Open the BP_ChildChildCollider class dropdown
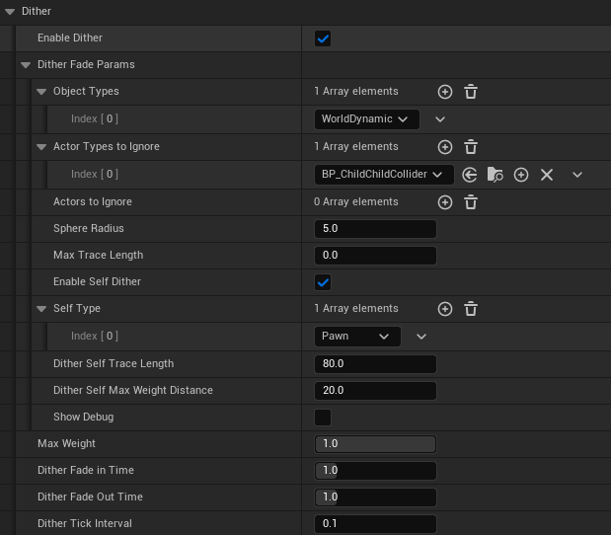Screen dimensions: 611x535 click(383, 175)
